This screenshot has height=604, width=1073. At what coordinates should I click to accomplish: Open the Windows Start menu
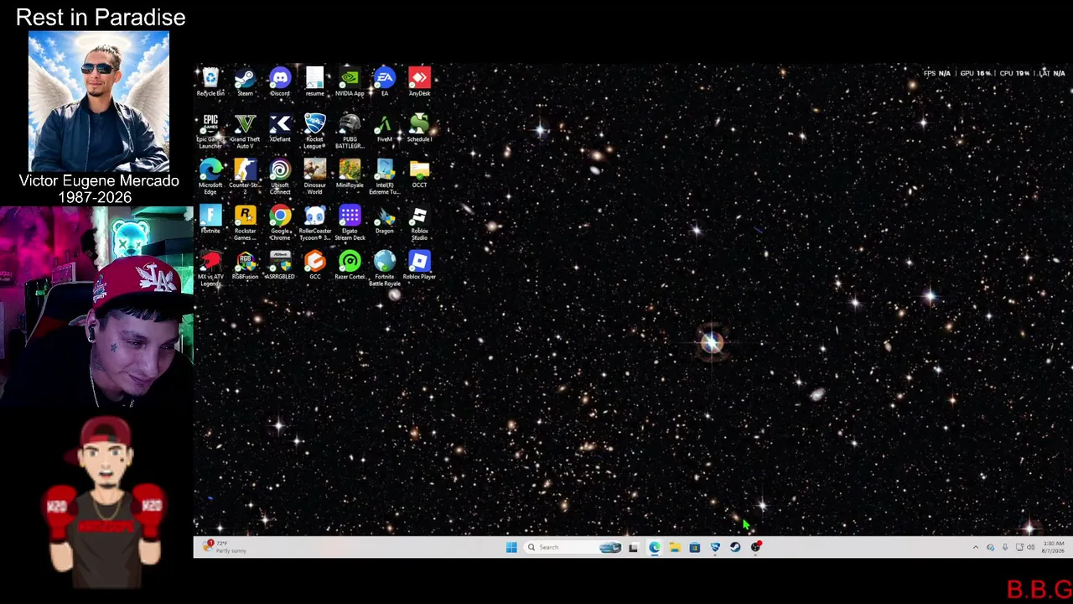tap(511, 548)
